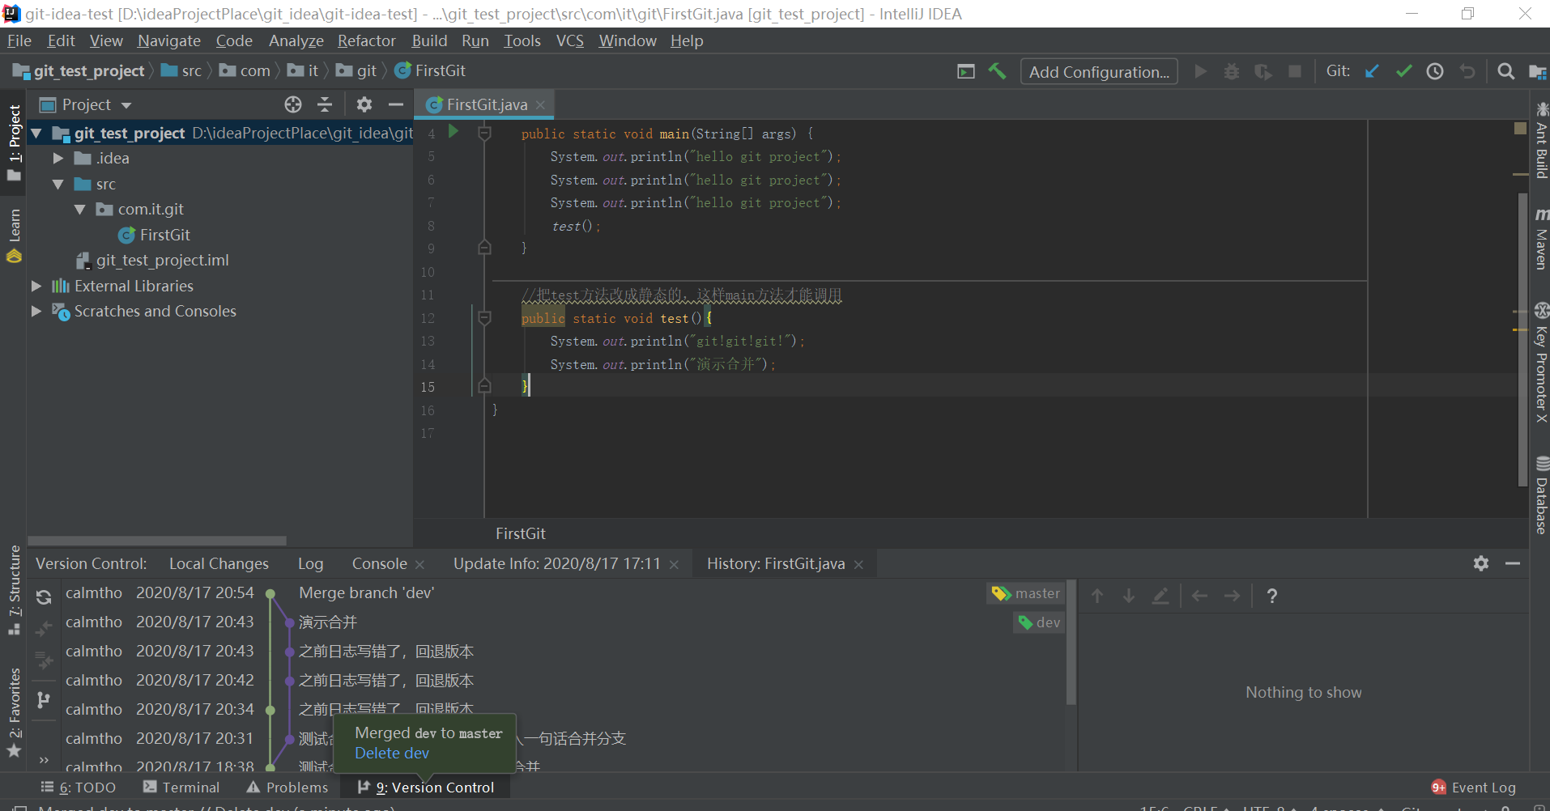
Task: Collapse the src folder
Action: (57, 184)
